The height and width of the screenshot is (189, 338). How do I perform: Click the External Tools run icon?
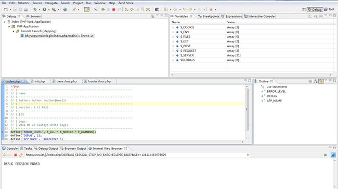(54, 9)
